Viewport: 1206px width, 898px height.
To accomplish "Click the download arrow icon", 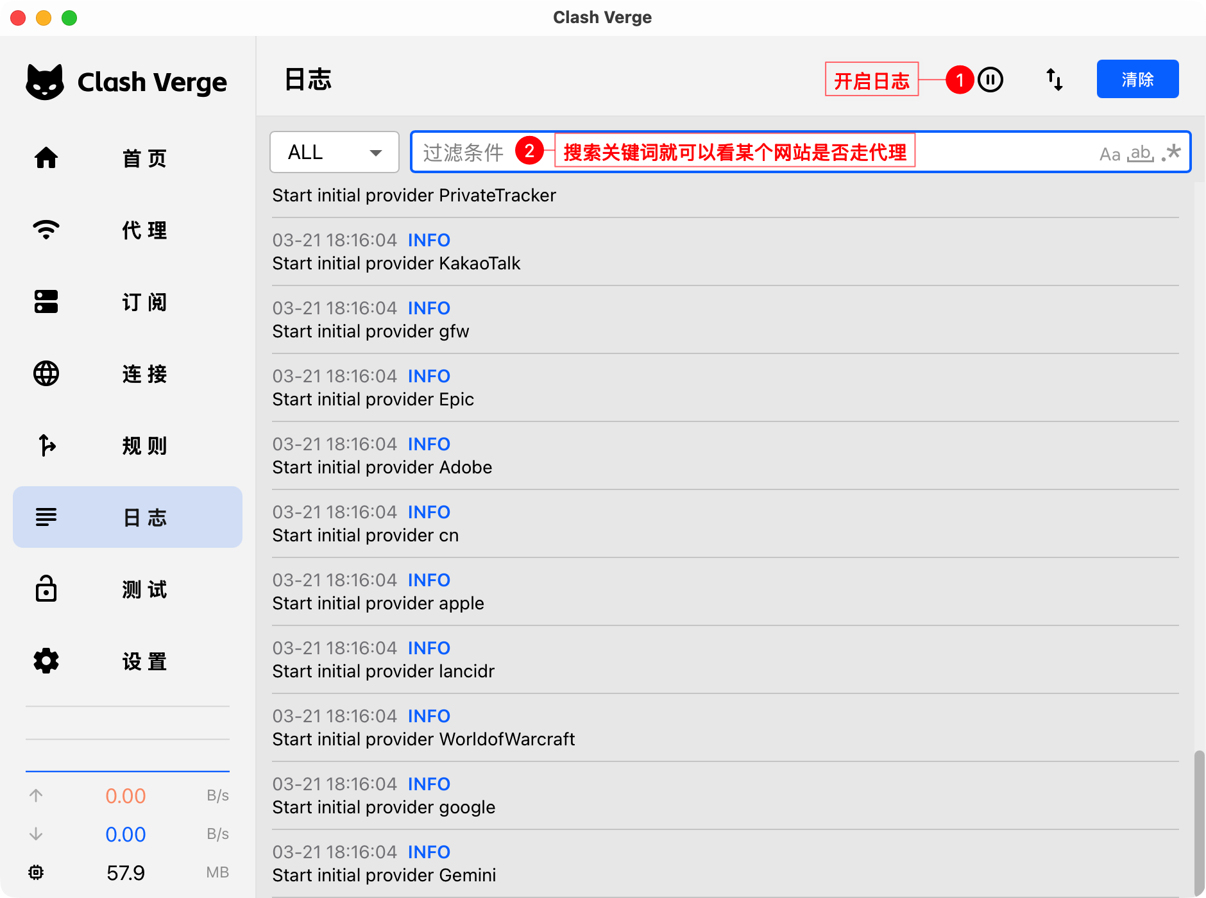I will coord(36,834).
